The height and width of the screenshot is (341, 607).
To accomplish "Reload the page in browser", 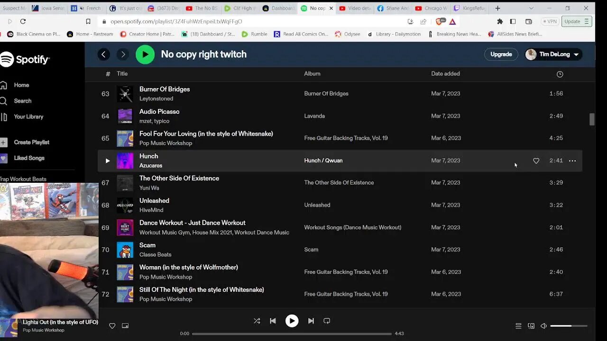I will 23,21.
